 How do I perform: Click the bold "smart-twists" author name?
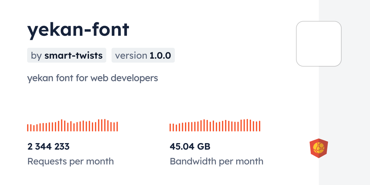pos(73,55)
